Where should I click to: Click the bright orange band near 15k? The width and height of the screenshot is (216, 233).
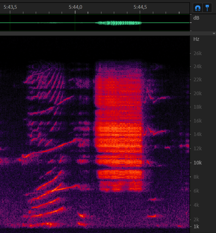(119, 128)
